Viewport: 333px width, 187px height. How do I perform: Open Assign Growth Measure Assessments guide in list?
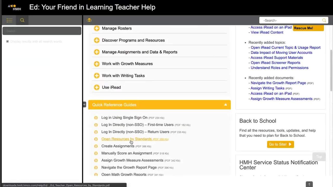tap(132, 161)
